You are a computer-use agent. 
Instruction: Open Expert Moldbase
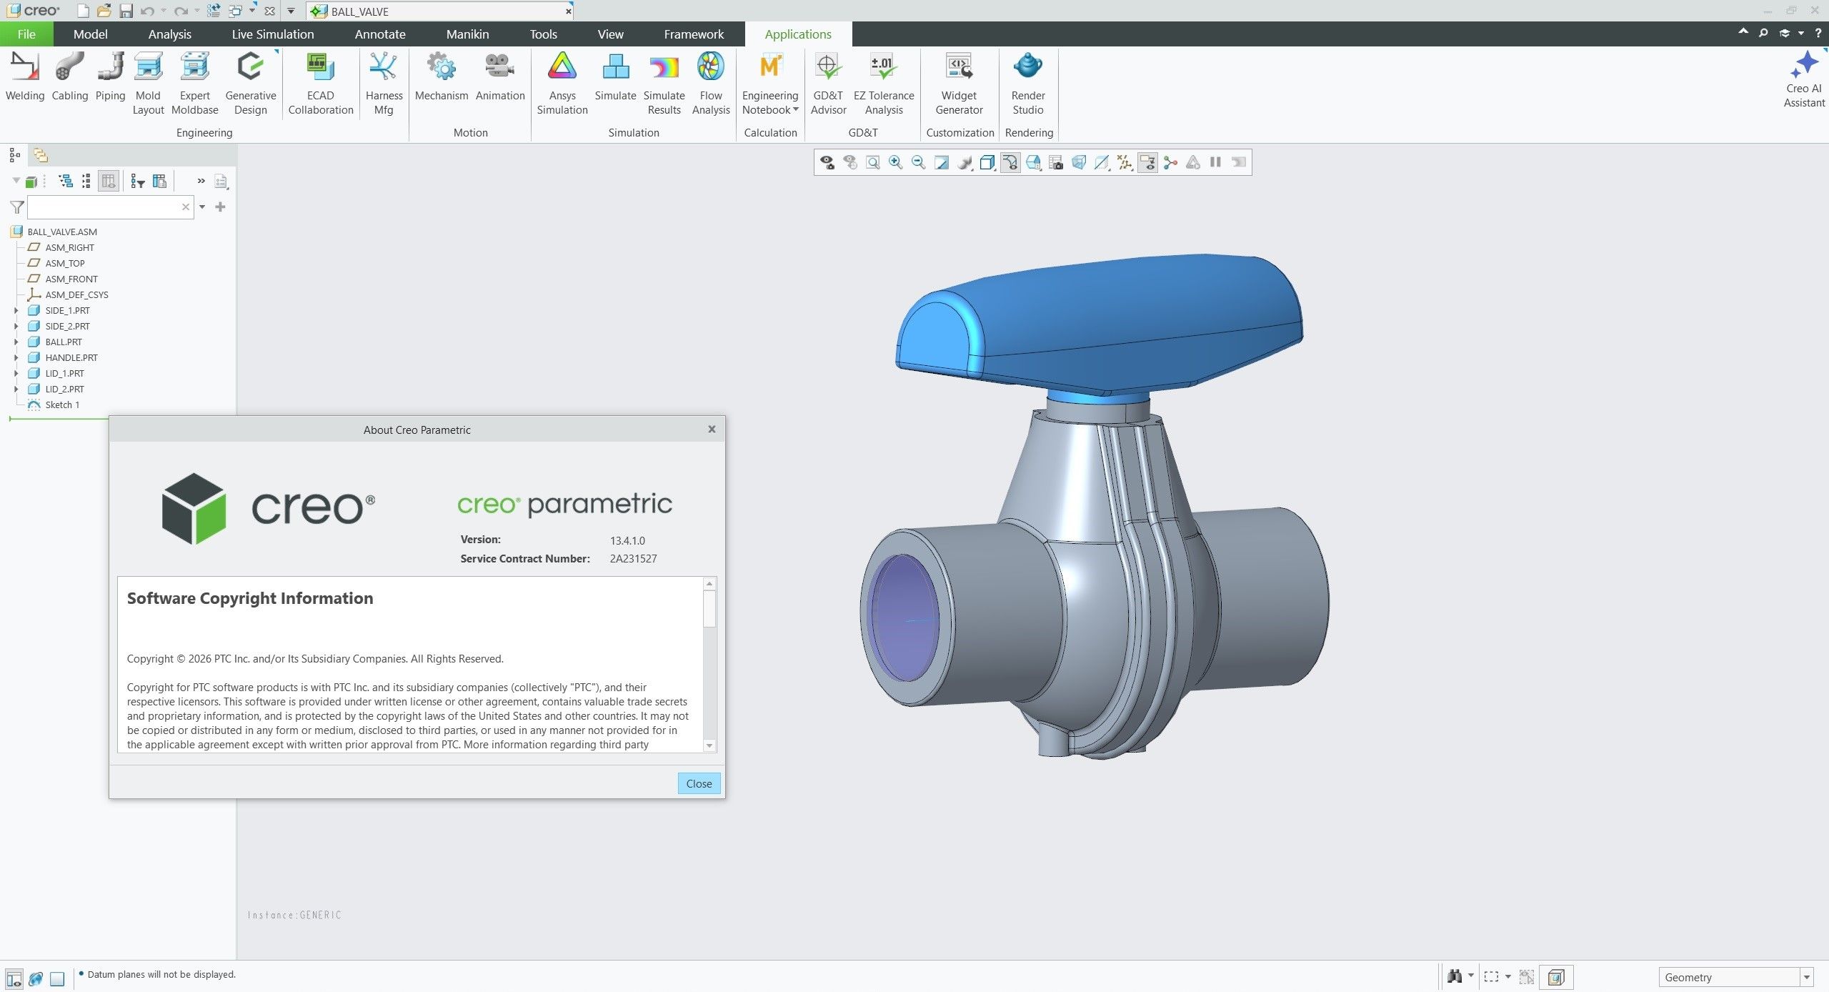coord(194,84)
